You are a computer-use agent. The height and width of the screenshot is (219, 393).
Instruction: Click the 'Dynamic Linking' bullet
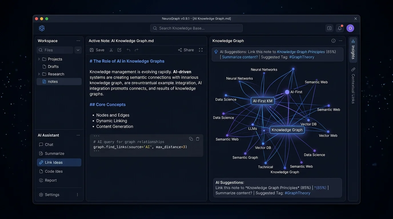(112, 121)
